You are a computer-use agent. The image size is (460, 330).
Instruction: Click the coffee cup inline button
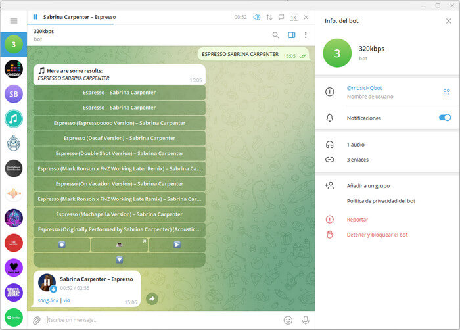[x=120, y=245]
